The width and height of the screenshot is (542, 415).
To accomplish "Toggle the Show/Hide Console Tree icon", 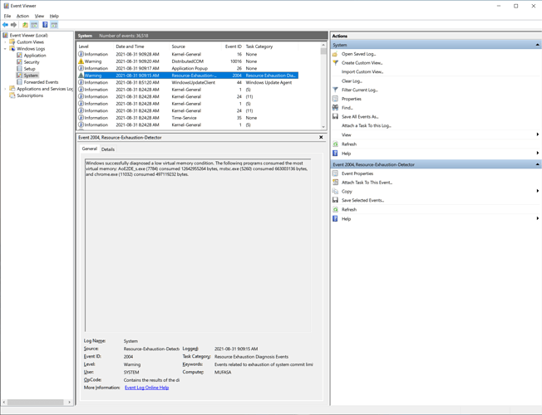I will [34, 25].
